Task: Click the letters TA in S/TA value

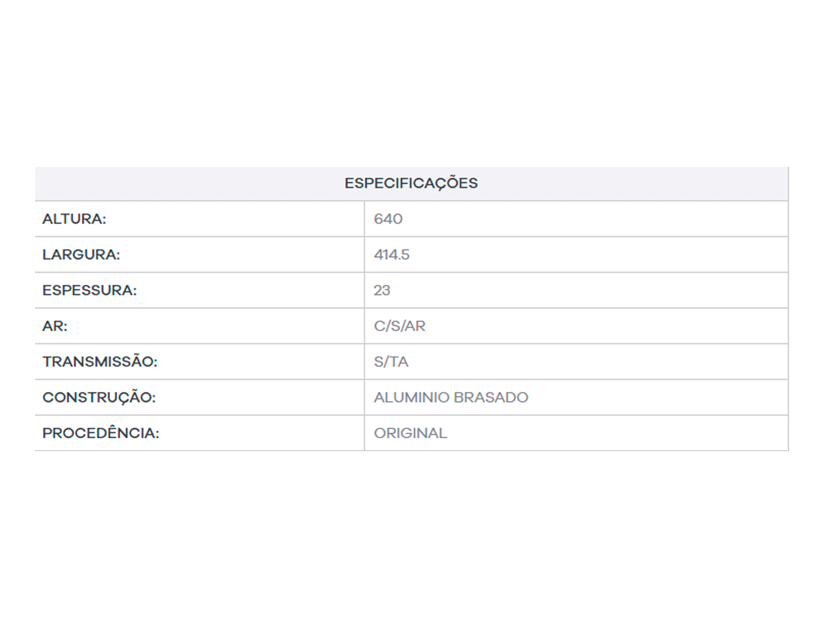Action: tap(399, 362)
